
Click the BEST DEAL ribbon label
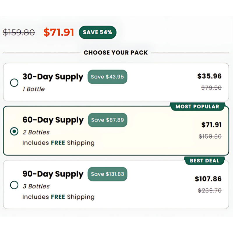point(205,161)
